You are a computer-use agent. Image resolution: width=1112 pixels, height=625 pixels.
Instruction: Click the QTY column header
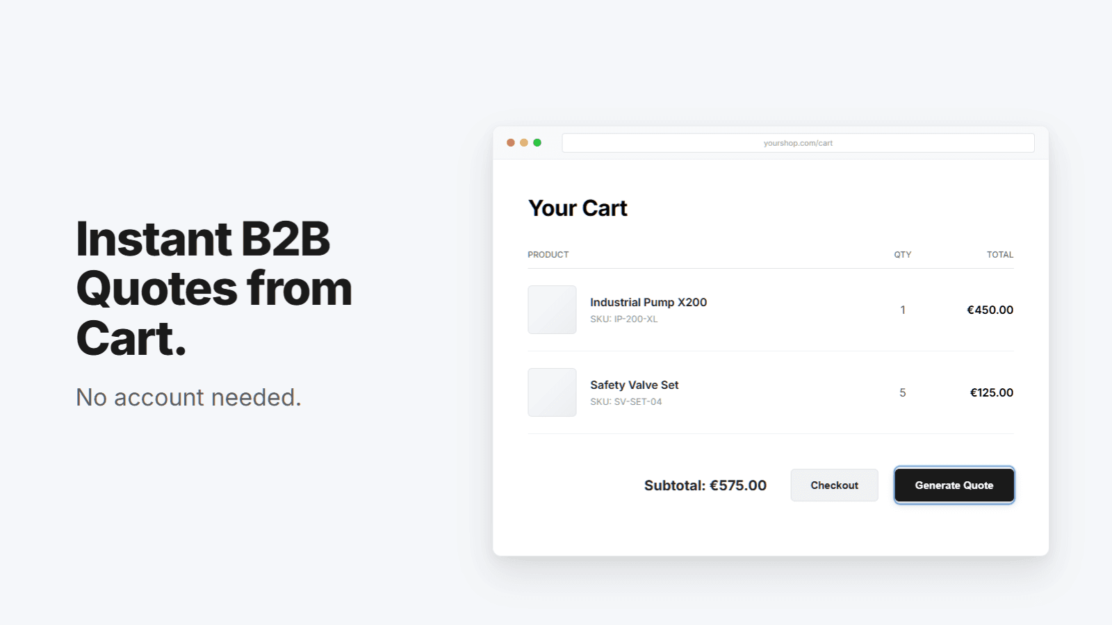(x=902, y=254)
